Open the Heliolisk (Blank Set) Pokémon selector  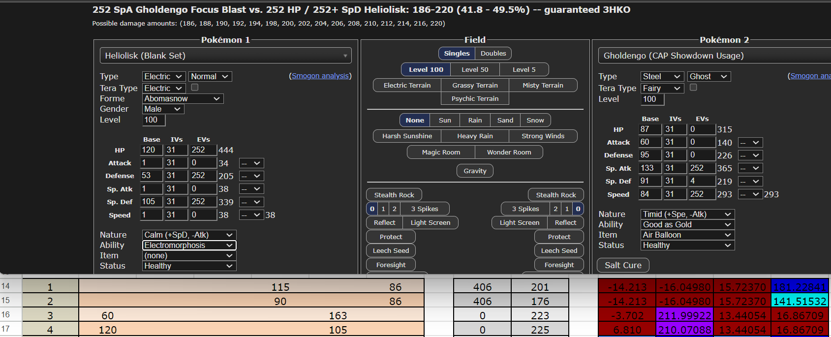coord(226,56)
